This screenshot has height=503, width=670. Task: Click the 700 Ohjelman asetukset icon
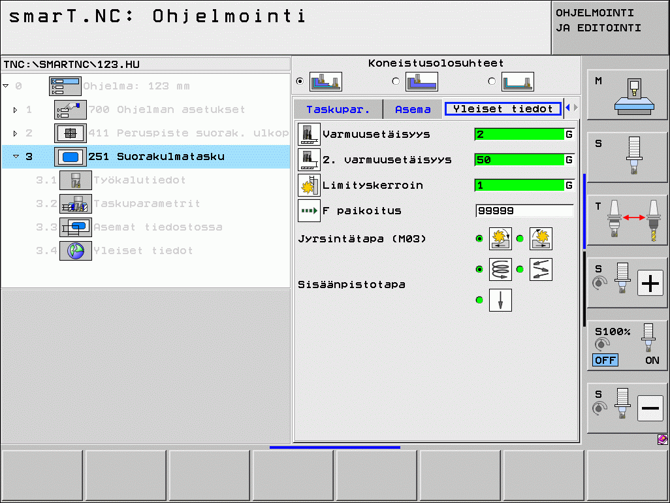tap(71, 109)
